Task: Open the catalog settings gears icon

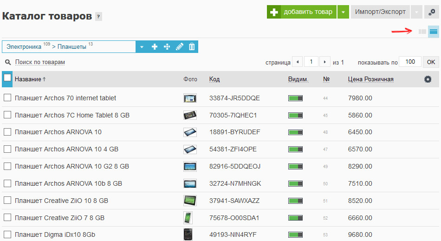Action: tap(431, 12)
